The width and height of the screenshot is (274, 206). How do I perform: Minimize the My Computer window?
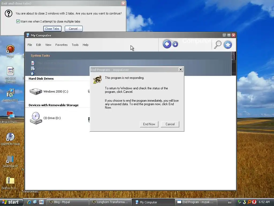(224, 35)
